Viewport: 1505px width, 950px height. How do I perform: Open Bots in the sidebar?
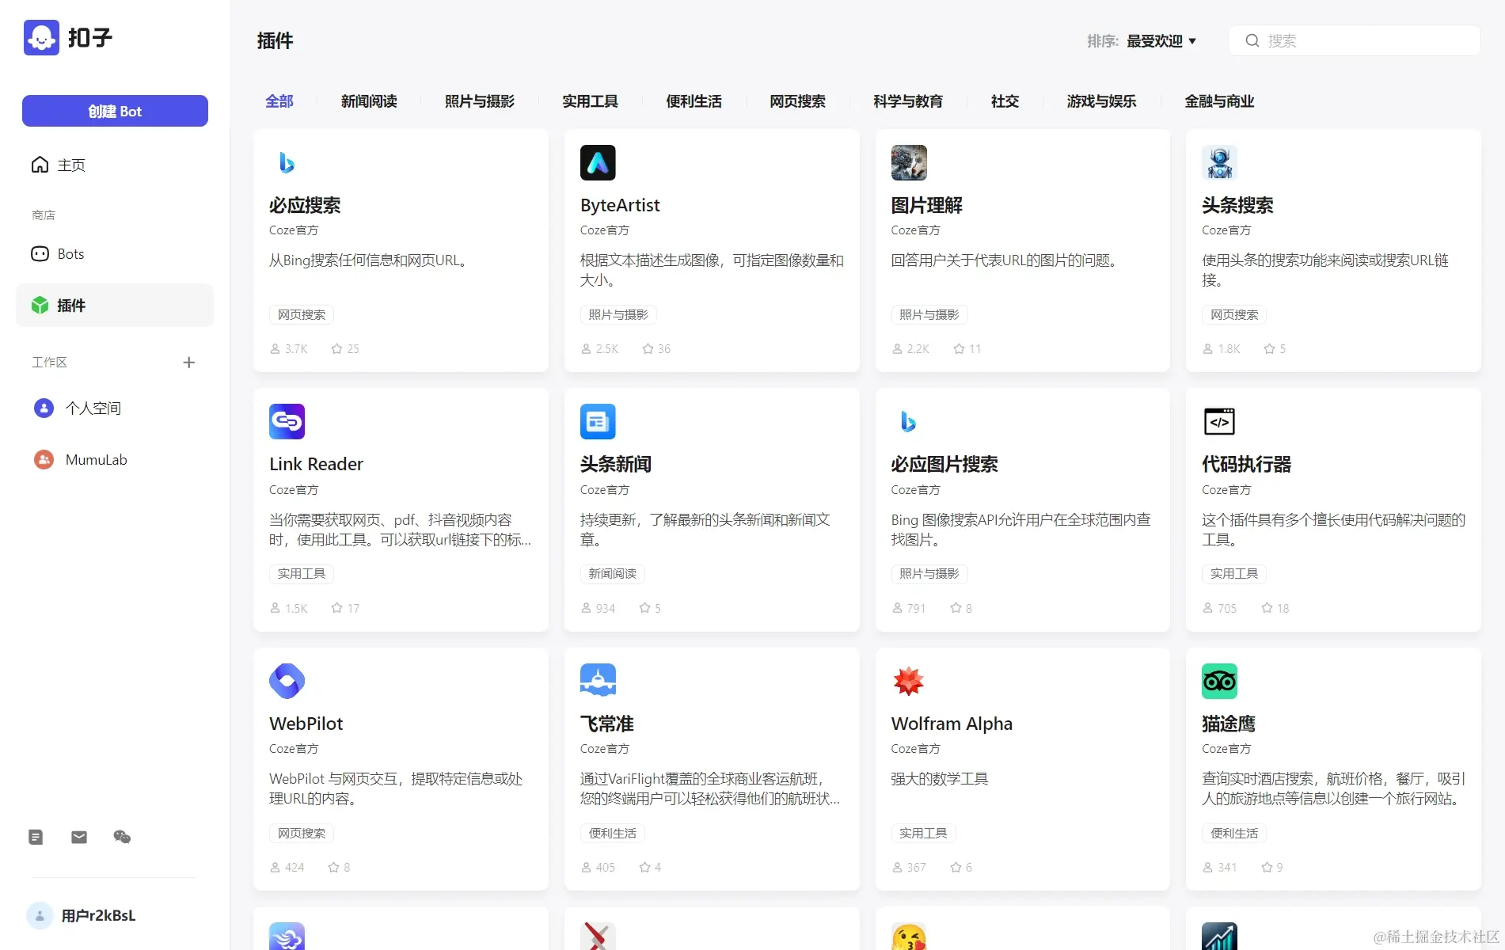115,253
